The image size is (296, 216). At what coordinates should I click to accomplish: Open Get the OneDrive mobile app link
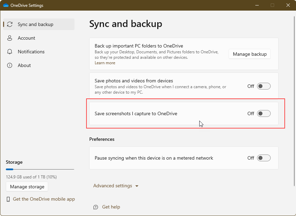tap(44, 199)
